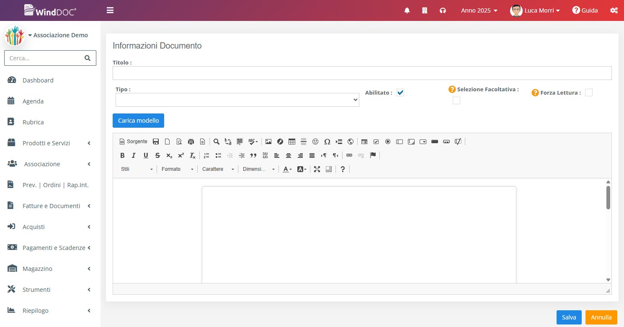Viewport: 624px width, 327px height.
Task: Check the Forza Lettura checkbox
Action: point(589,93)
